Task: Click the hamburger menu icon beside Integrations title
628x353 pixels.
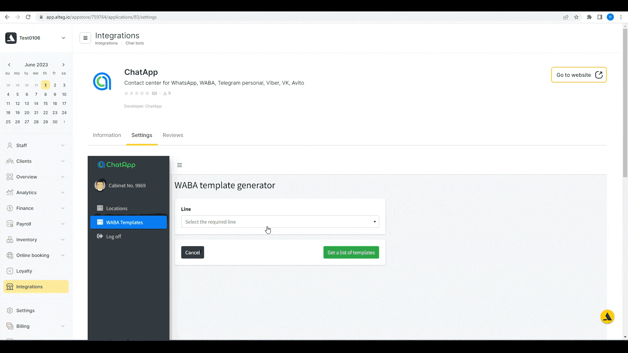Action: (x=85, y=38)
